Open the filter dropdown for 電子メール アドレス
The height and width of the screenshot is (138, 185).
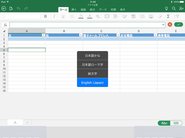pyautogui.click(x=118, y=35)
